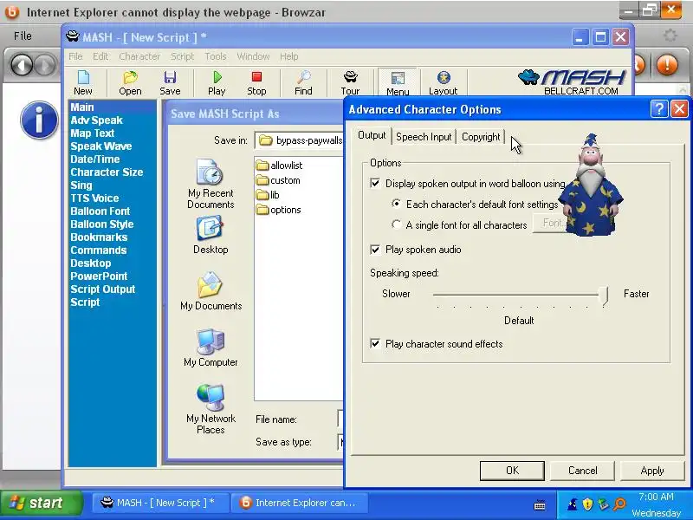Open the custom folder

coord(278,180)
